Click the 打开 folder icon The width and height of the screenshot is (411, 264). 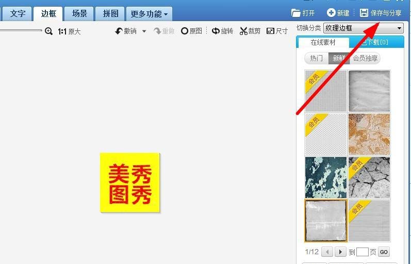pos(295,13)
